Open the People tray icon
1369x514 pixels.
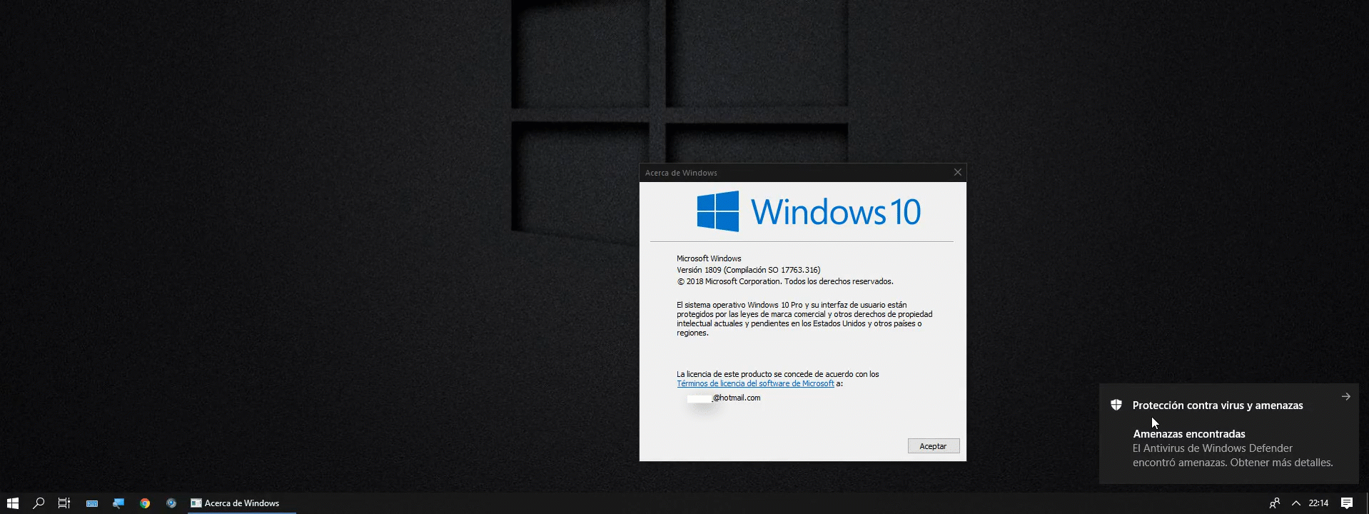tap(1275, 503)
